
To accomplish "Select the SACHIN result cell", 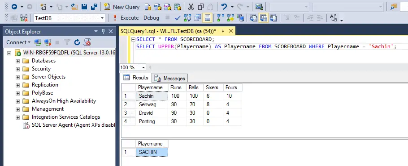I will click(x=152, y=152).
